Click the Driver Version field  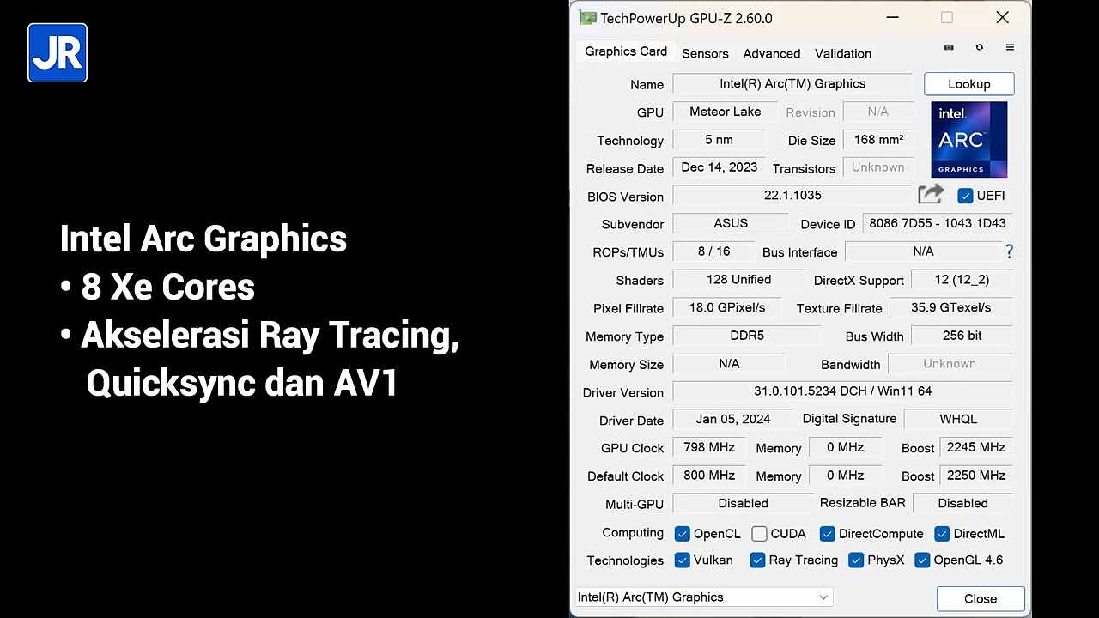pos(842,391)
